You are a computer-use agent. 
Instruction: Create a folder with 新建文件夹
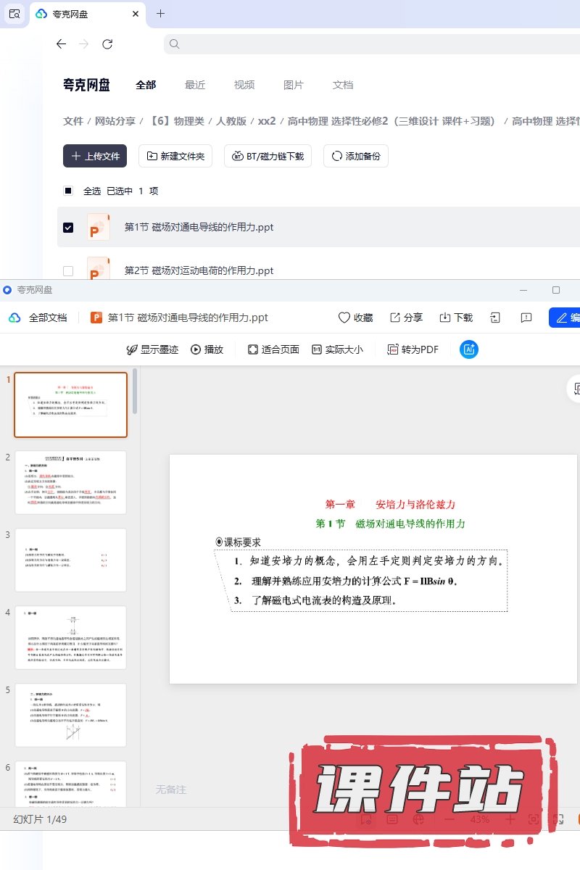point(175,156)
